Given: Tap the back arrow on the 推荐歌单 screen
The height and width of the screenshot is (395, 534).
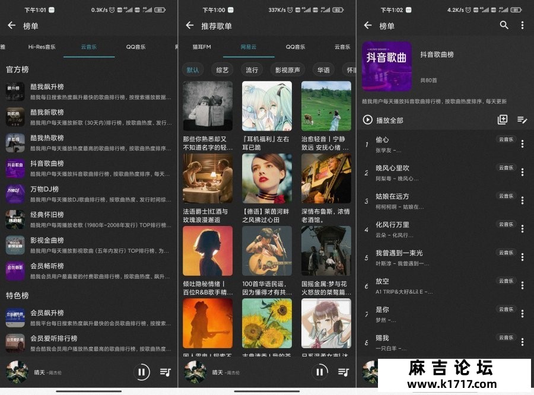Looking at the screenshot, I should click(190, 25).
